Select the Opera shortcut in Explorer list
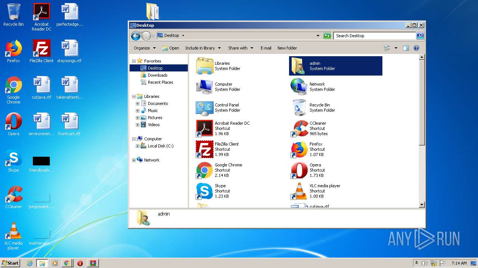 tap(299, 170)
